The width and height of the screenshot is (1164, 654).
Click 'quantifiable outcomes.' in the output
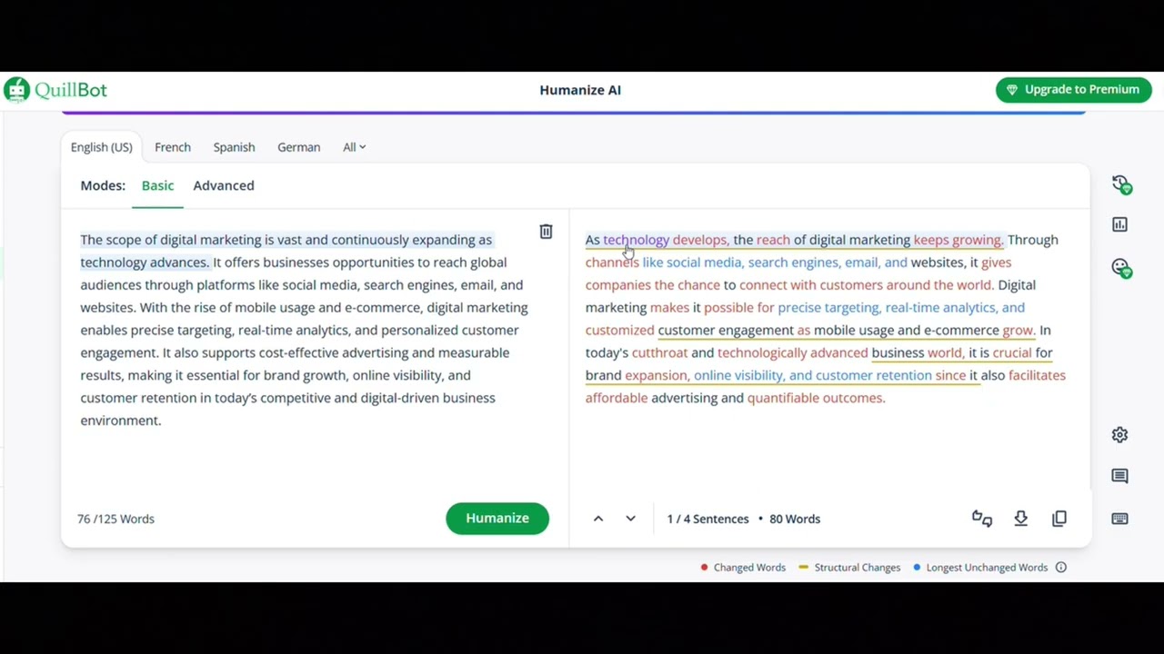pyautogui.click(x=816, y=398)
